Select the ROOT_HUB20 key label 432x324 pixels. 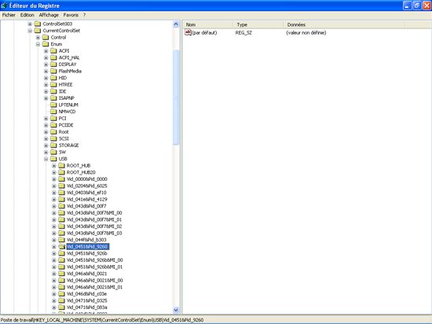point(81,172)
